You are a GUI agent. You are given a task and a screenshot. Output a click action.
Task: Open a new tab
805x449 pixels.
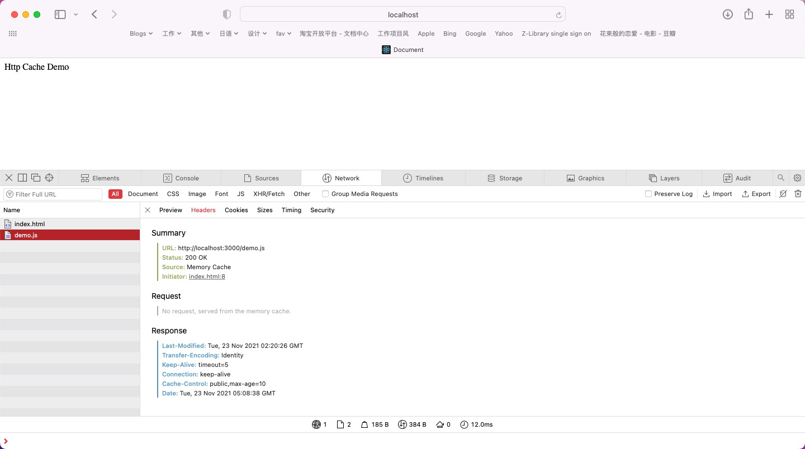tap(769, 15)
